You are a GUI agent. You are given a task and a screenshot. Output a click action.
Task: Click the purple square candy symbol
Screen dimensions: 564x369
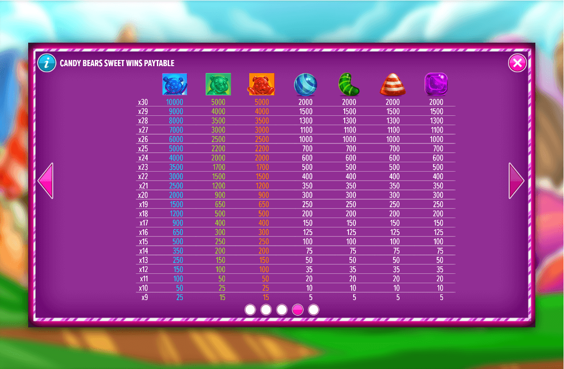(436, 83)
